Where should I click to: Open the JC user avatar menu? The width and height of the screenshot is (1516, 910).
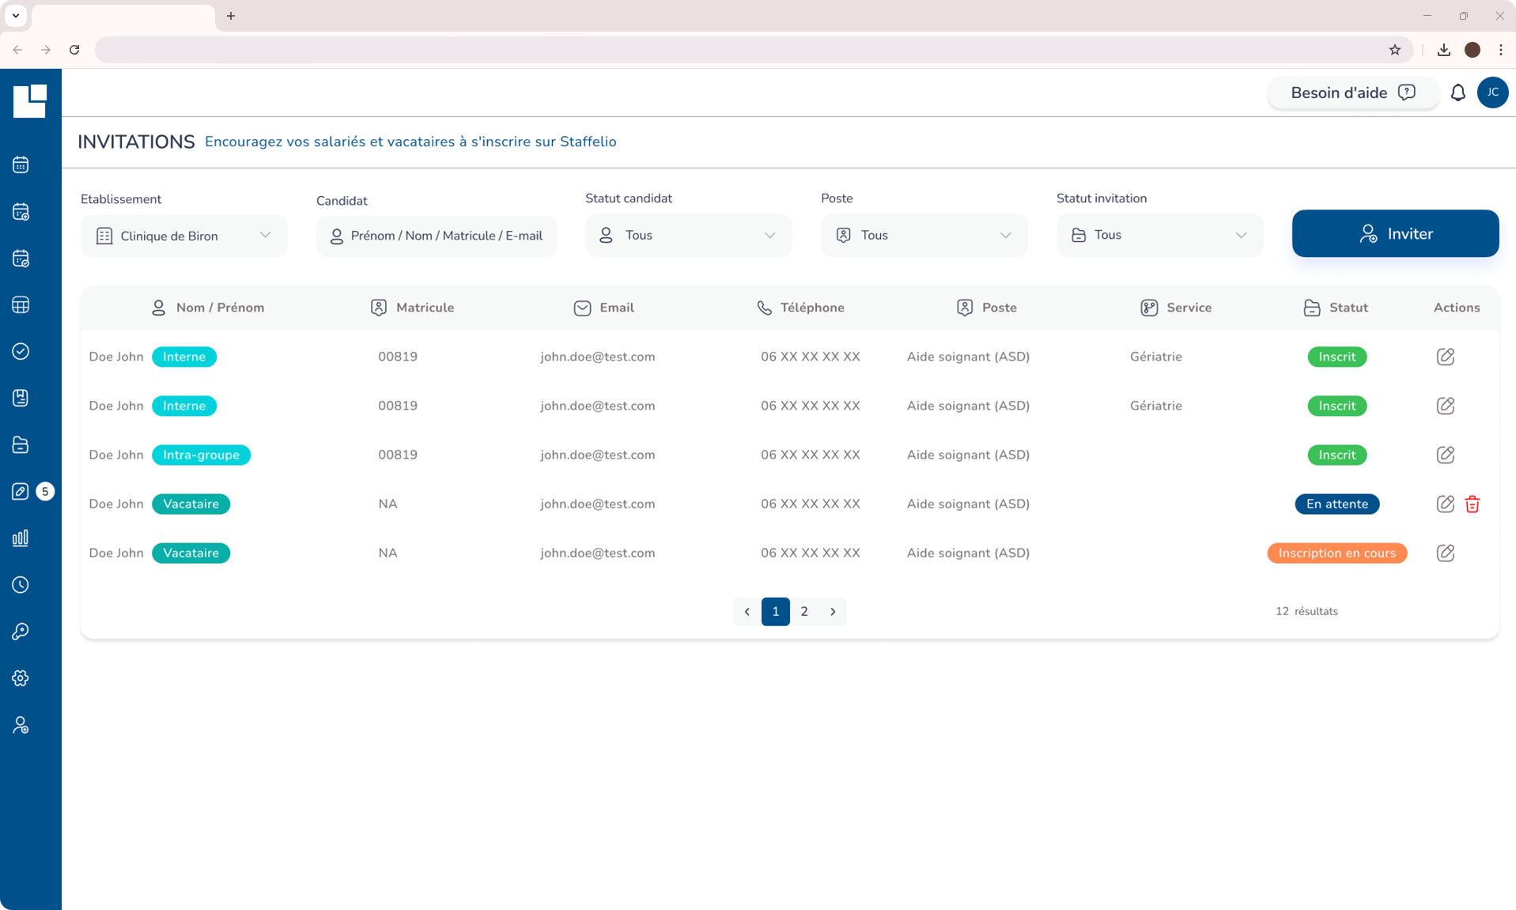(1492, 93)
